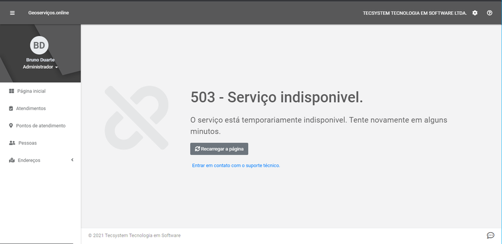Screen dimensions: 502x244
Task: Toggle the hamburger sidebar menu icon
Action: 12,13
